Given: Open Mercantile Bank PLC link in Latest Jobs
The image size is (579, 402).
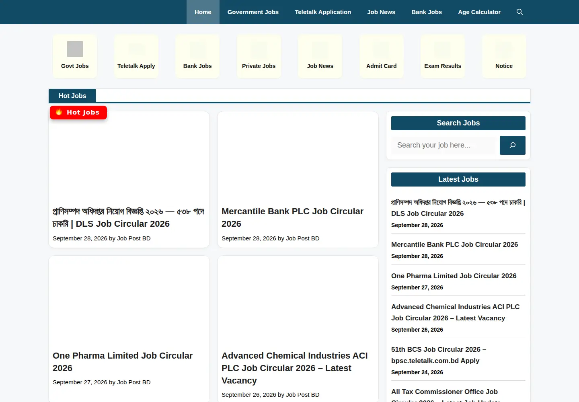Looking at the screenshot, I should click(455, 244).
